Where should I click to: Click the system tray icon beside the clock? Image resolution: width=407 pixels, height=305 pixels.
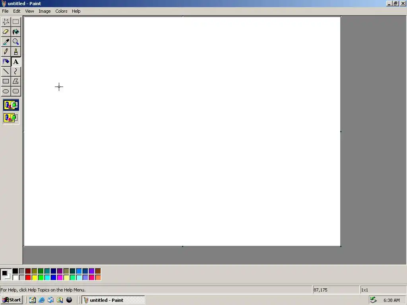click(373, 300)
